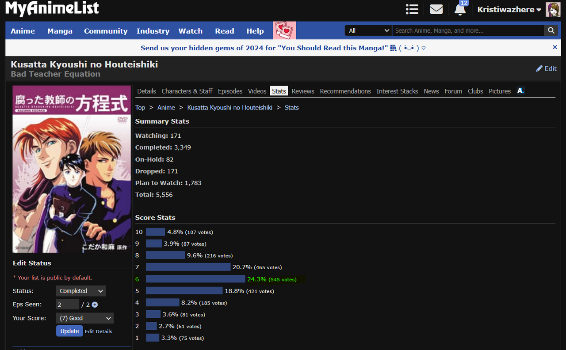This screenshot has width=566, height=350.
Task: Switch to the Reviews tab
Action: (303, 91)
